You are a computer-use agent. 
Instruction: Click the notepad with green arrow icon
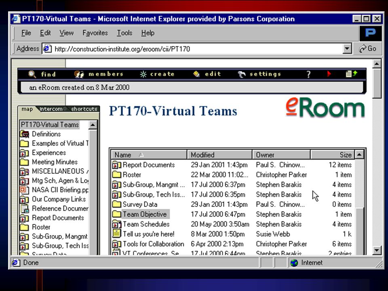click(351, 74)
